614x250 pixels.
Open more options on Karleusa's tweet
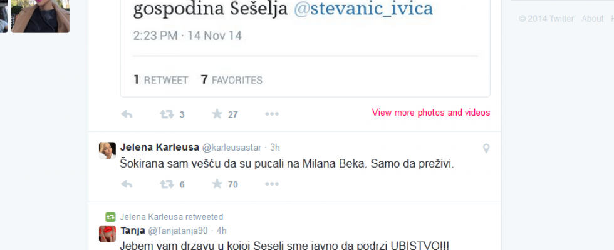point(271,184)
